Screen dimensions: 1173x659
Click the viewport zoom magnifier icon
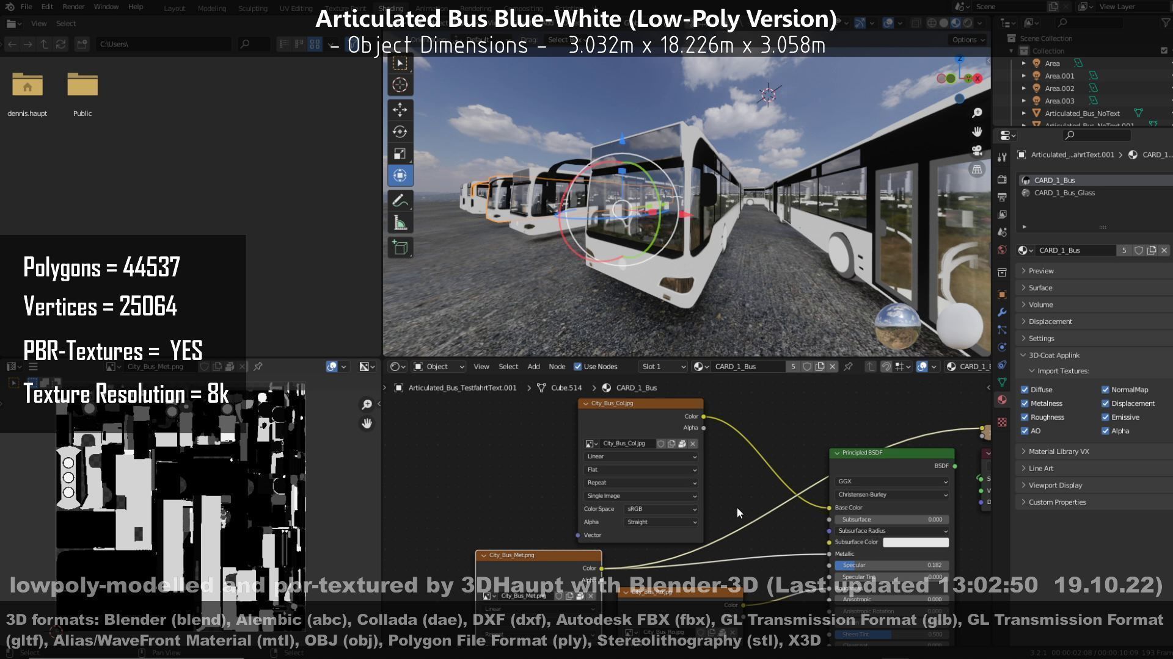point(977,113)
